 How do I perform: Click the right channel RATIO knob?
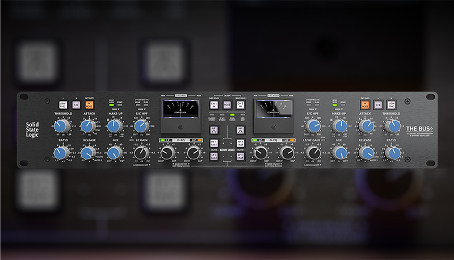pyautogui.click(x=393, y=153)
